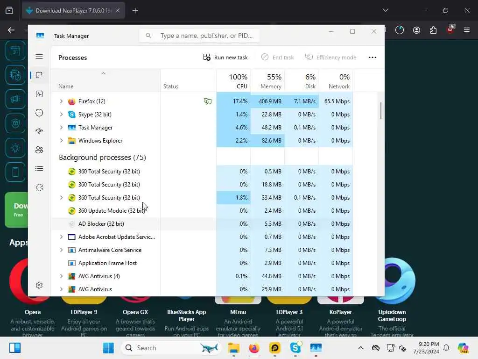Screen dimensions: 478x359
Task: Expand the Task Manager process row
Action: (x=61, y=128)
